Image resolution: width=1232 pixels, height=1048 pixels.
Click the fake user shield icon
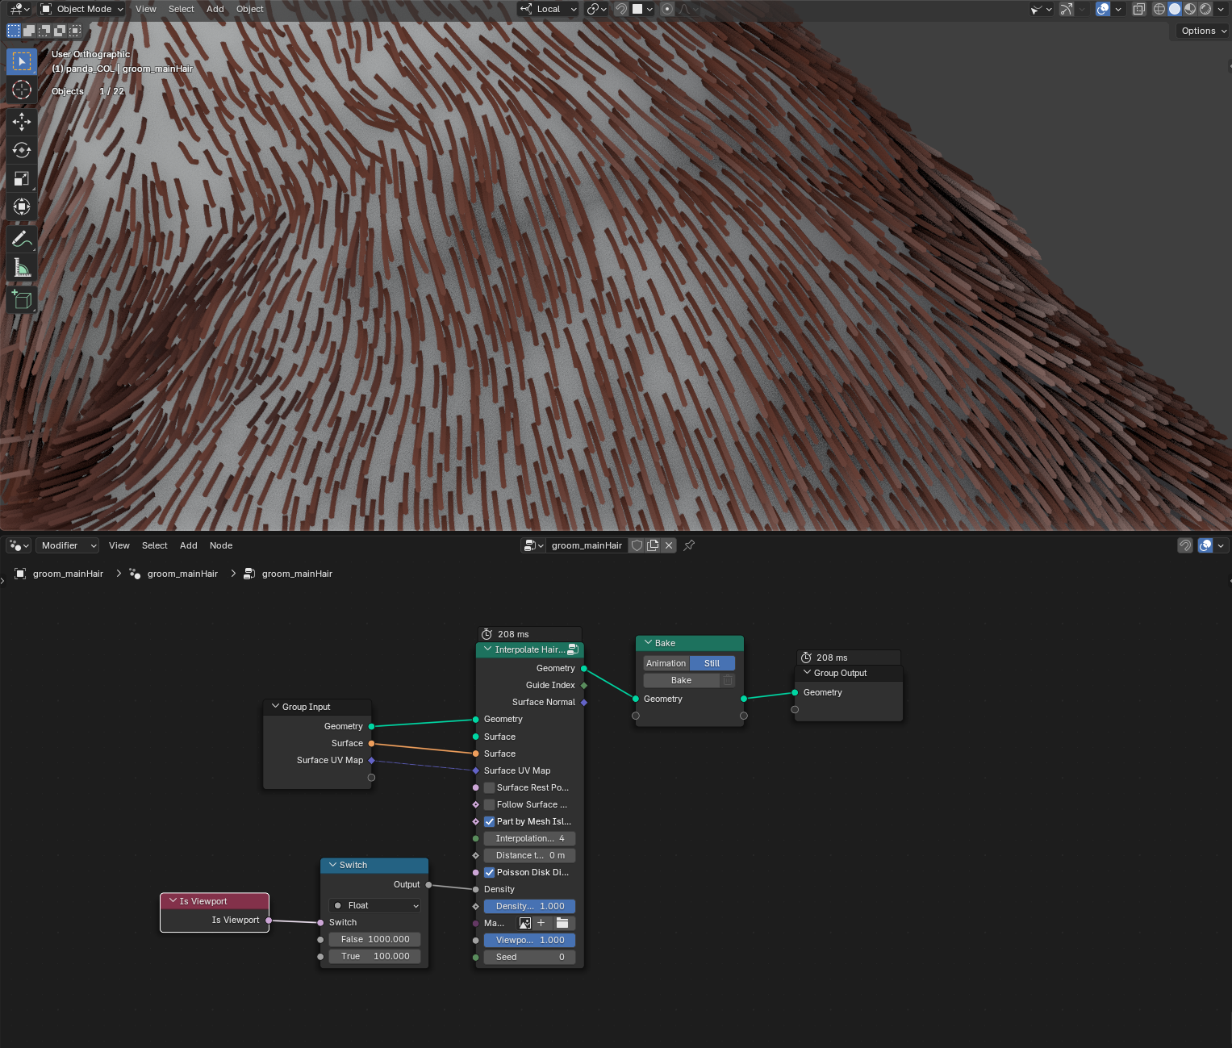637,545
